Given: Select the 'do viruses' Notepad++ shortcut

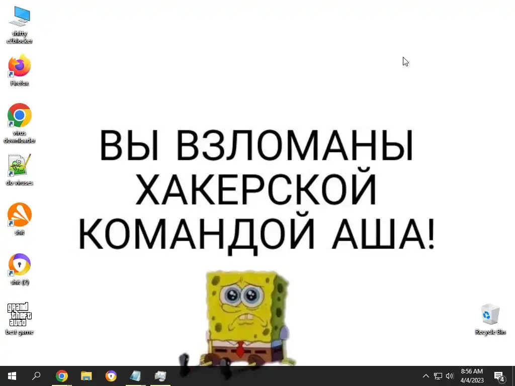Looking at the screenshot, I should tap(20, 170).
